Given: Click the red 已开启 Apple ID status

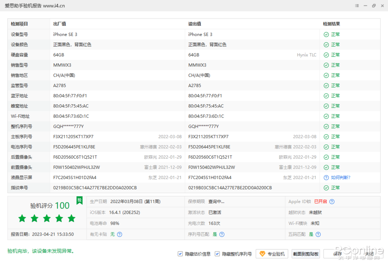Looking at the screenshot, I should (x=321, y=201).
